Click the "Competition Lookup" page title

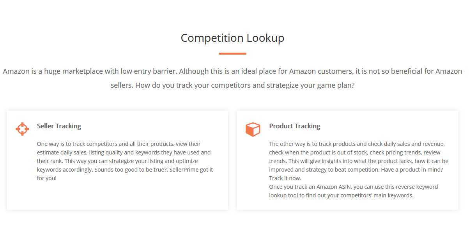(x=232, y=38)
